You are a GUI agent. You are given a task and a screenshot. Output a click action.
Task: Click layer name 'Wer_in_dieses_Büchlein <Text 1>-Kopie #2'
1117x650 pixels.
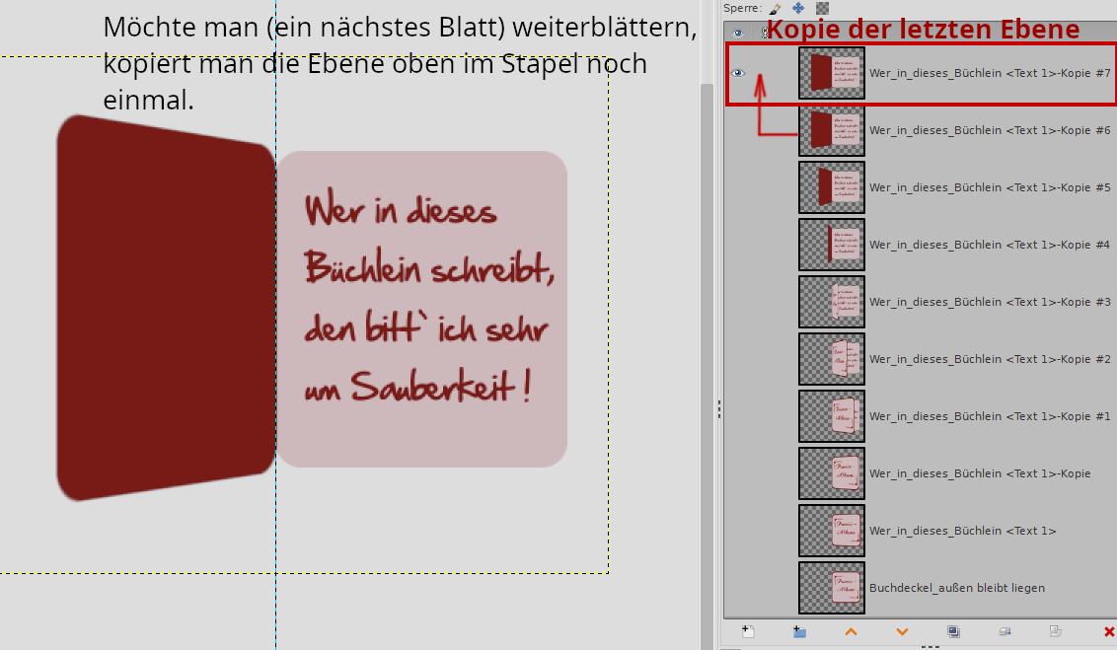[990, 359]
